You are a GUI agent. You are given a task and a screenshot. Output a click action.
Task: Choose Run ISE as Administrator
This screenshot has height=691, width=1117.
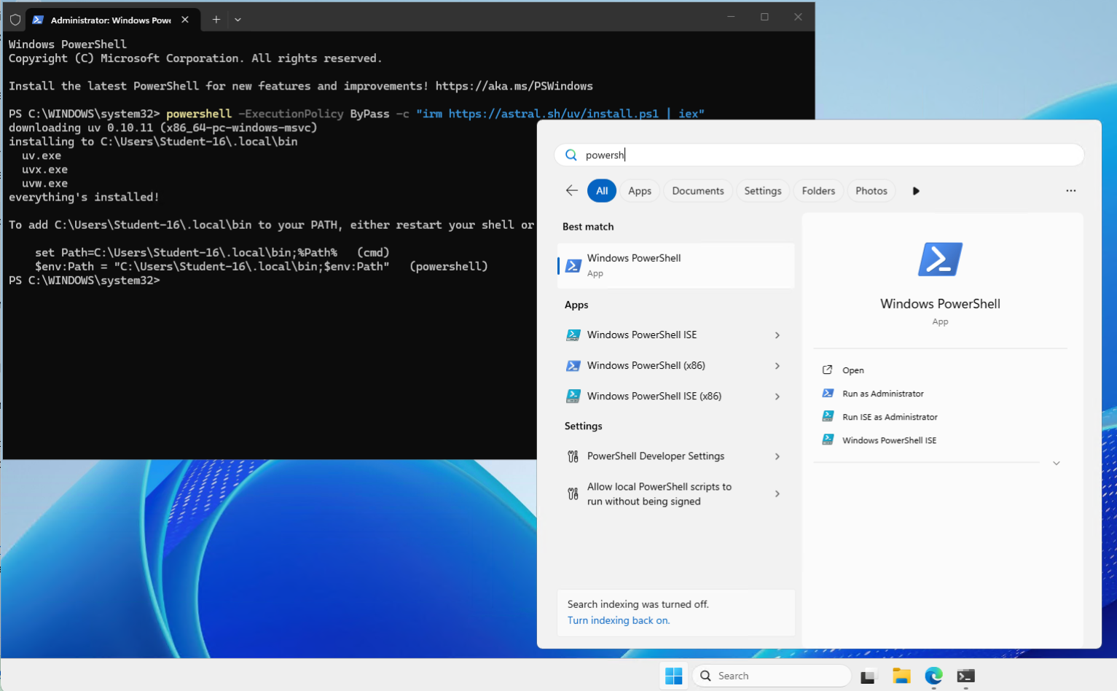pyautogui.click(x=890, y=417)
